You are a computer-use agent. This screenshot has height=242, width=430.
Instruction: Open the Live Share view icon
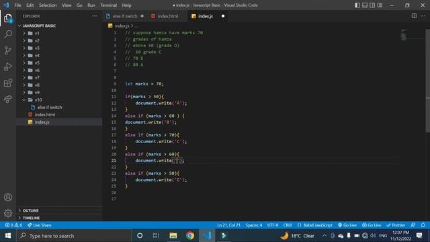pyautogui.click(x=8, y=99)
